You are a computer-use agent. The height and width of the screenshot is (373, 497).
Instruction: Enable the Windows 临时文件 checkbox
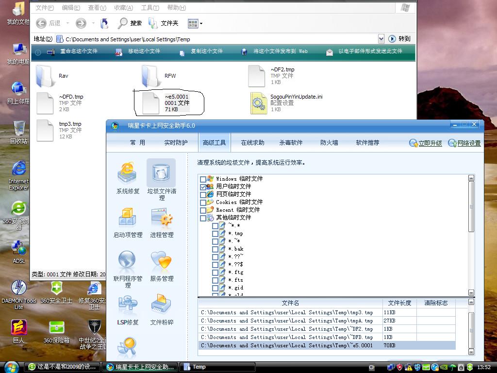click(203, 179)
